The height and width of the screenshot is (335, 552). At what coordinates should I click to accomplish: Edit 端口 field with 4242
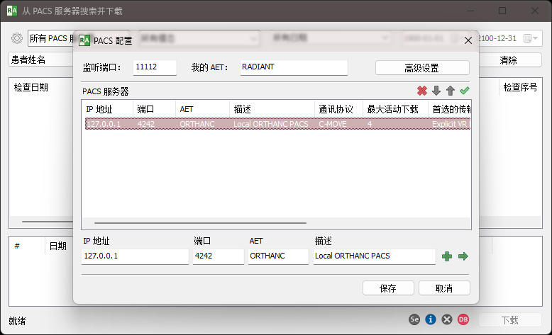(x=219, y=256)
